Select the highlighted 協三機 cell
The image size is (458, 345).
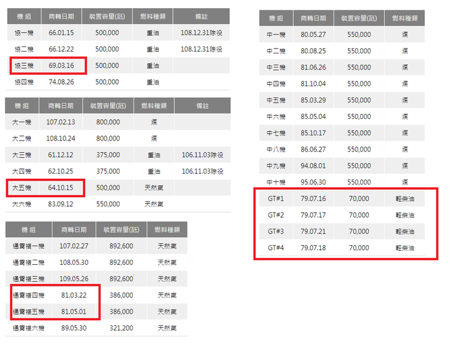[24, 66]
